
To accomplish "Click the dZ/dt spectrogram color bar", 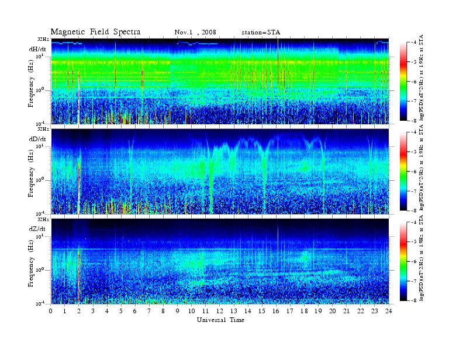I will pos(403,261).
